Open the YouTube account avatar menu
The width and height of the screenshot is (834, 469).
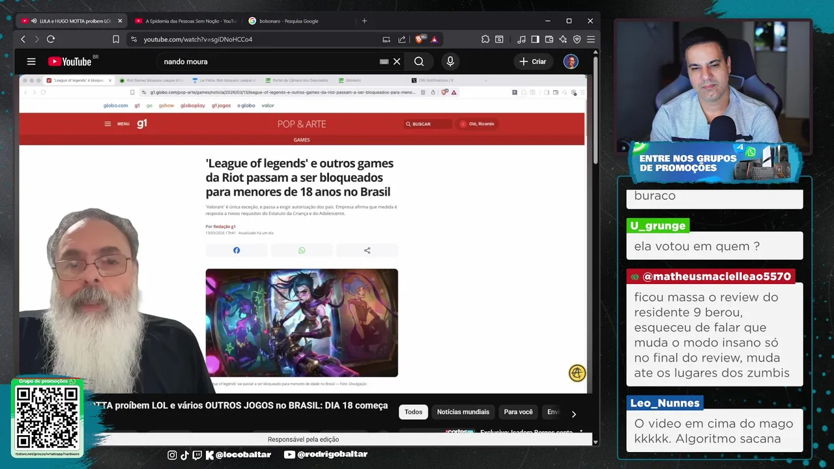pyautogui.click(x=571, y=61)
